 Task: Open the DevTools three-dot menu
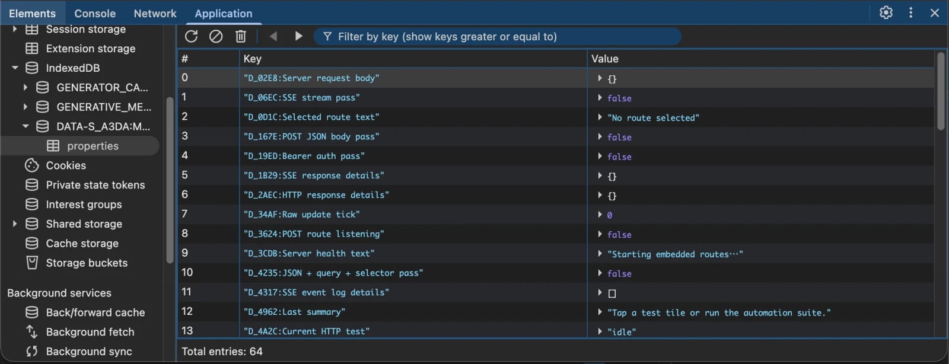coord(910,12)
